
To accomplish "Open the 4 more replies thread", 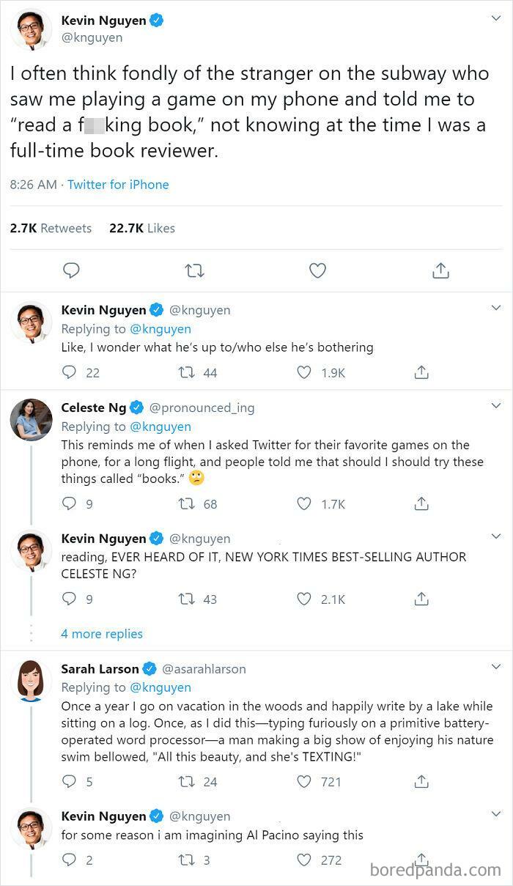I will (102, 632).
